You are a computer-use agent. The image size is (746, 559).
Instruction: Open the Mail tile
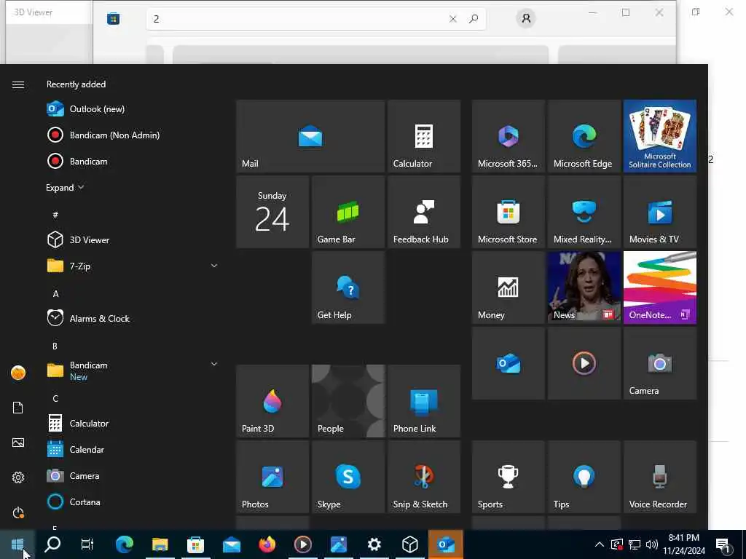(310, 136)
